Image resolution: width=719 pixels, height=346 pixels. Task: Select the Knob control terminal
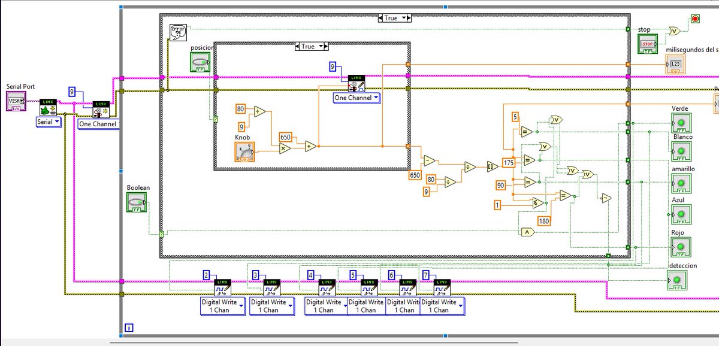pyautogui.click(x=244, y=152)
